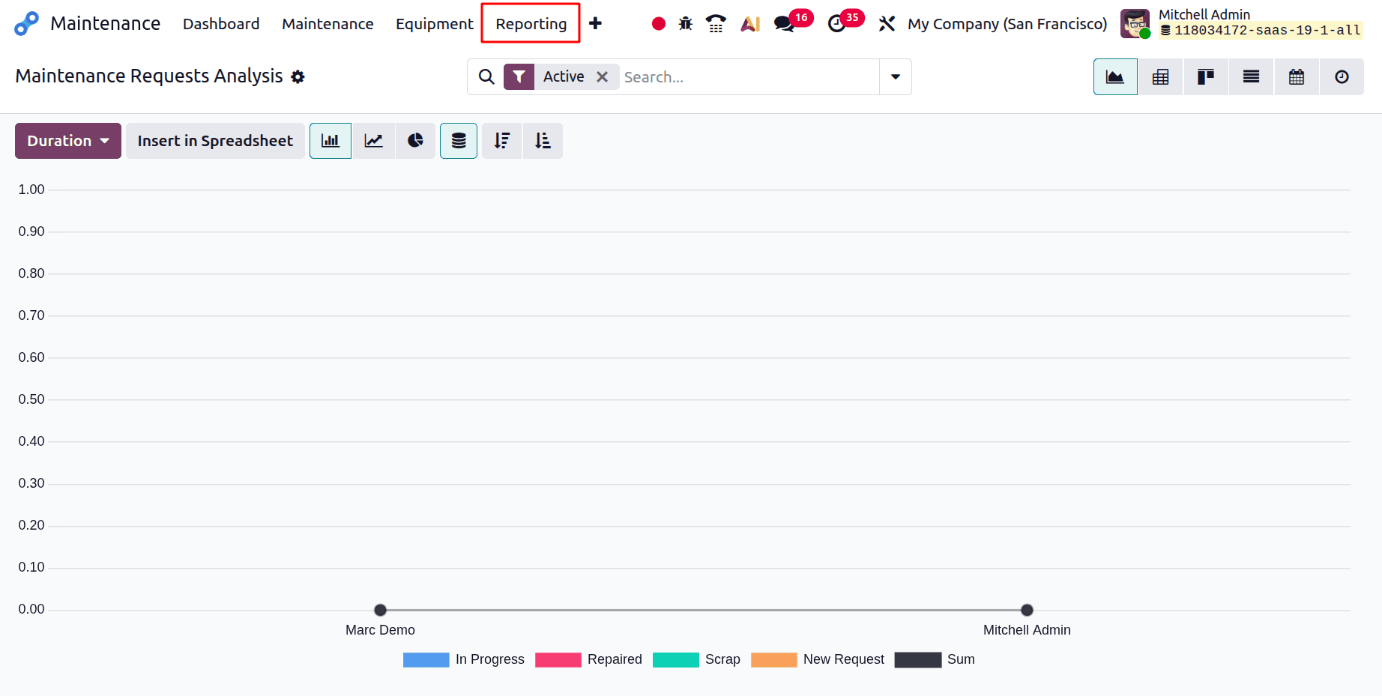Remove the Active filter facet
The width and height of the screenshot is (1382, 696).
pyautogui.click(x=602, y=76)
